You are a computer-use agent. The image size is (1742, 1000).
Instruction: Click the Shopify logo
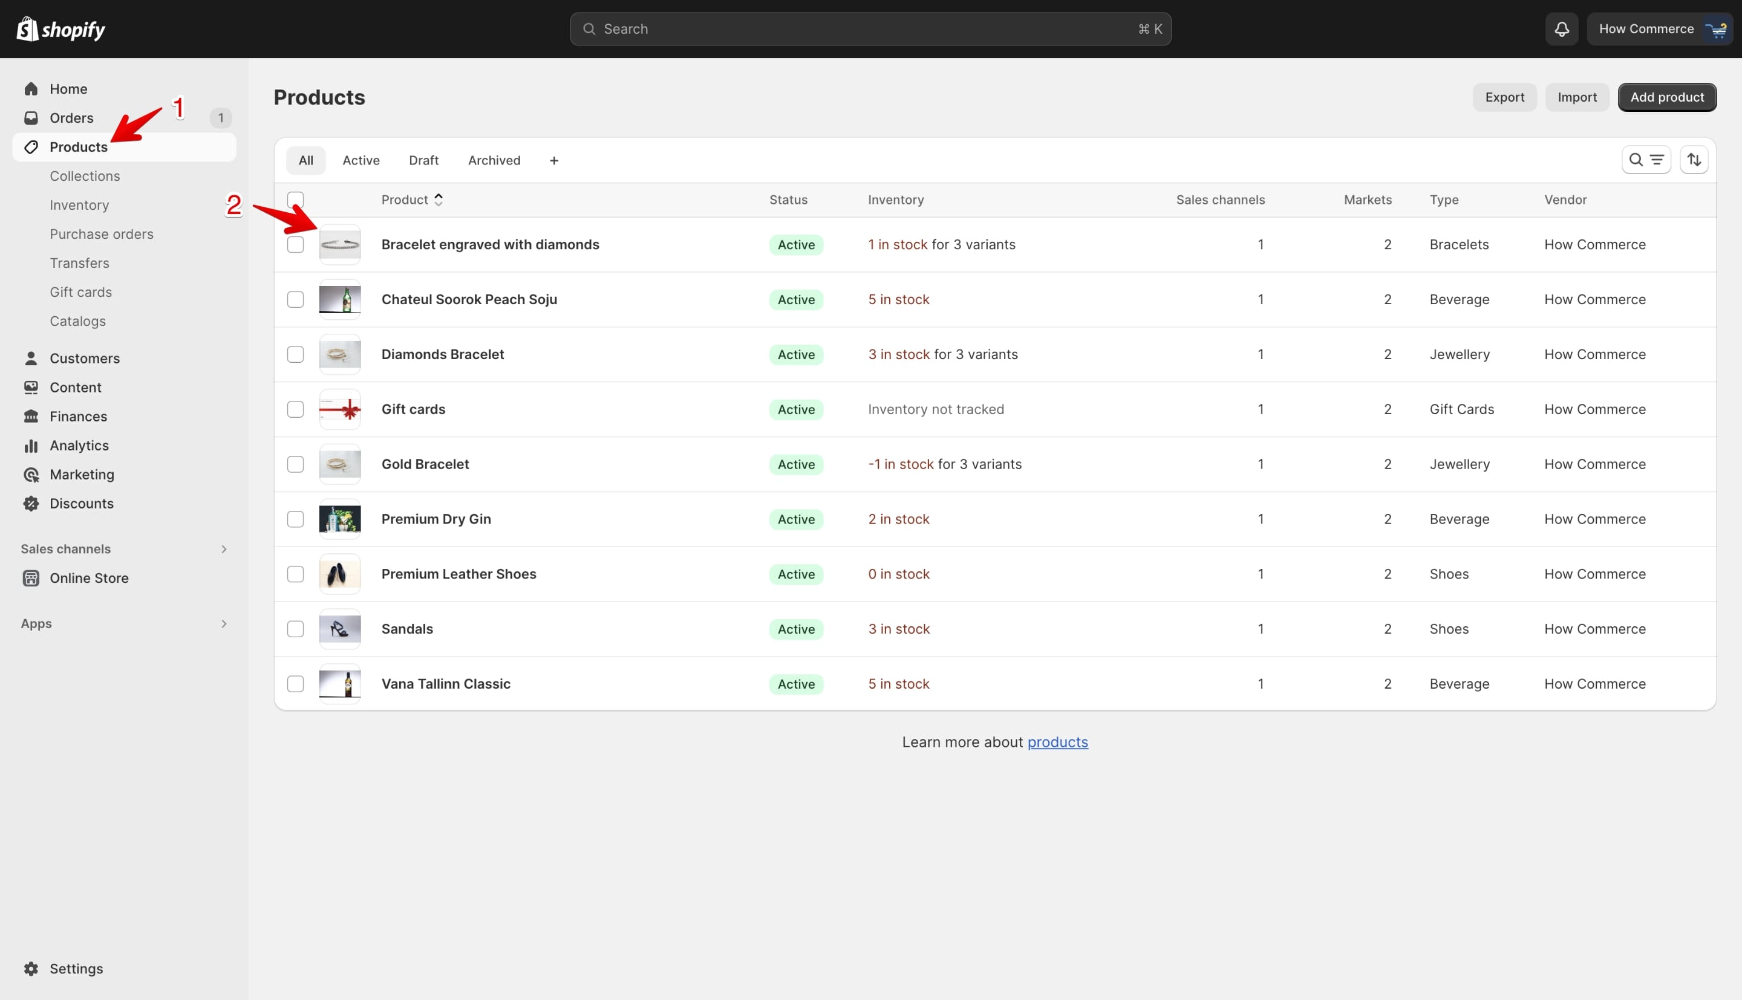[60, 29]
